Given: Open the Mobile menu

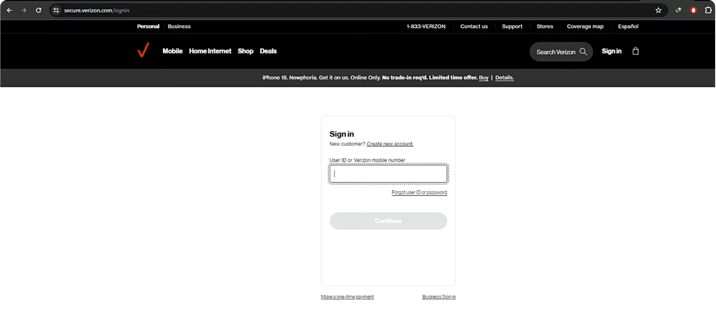Looking at the screenshot, I should 172,51.
